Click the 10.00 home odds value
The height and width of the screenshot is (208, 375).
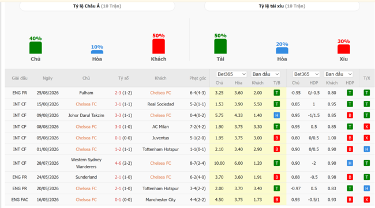(219, 163)
